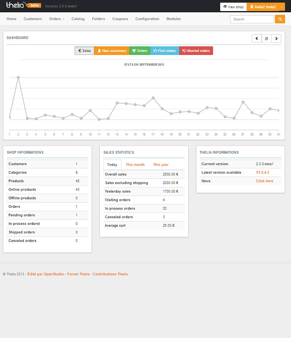Toggle the Orders chart series
This screenshot has width=291, height=338.
point(139,51)
